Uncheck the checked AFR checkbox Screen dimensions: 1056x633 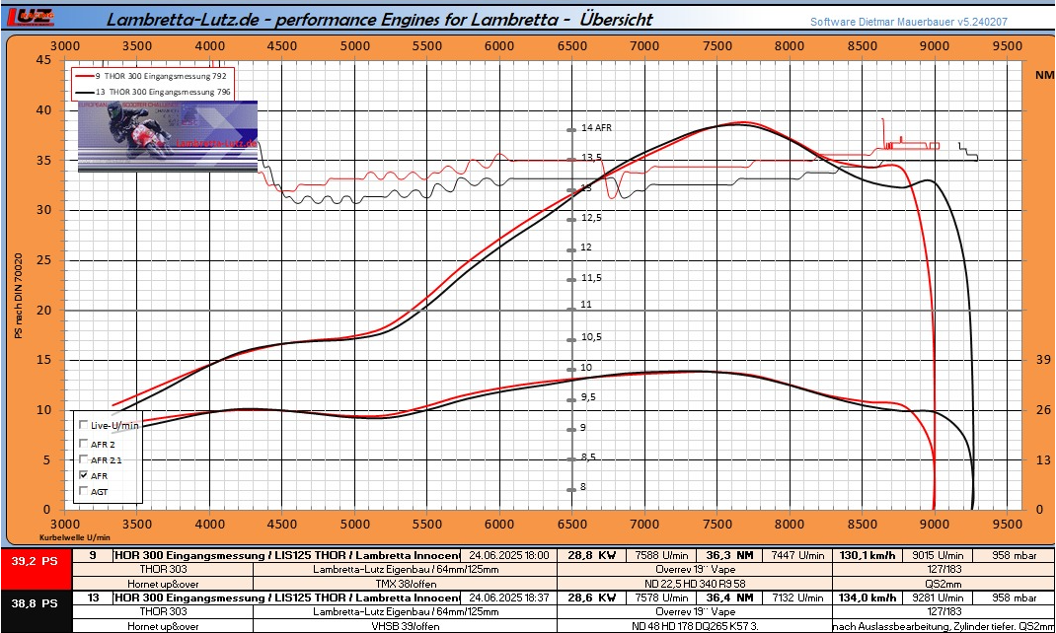pos(84,475)
